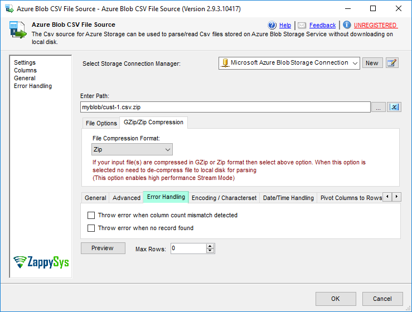Open the Date/Time Handling tab
This screenshot has width=412, height=312.
(x=288, y=198)
